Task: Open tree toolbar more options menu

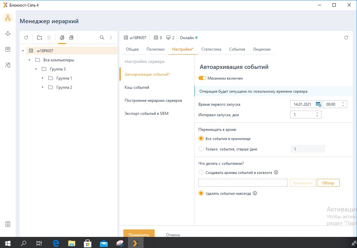Action: [x=111, y=38]
